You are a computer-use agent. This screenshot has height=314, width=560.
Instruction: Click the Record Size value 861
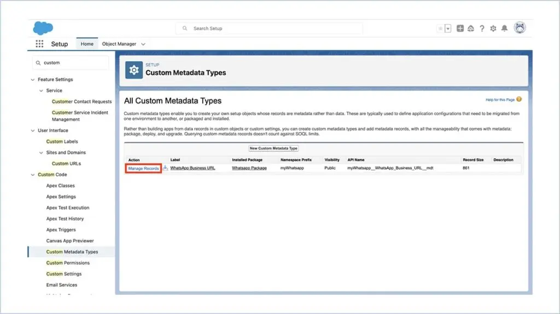tap(466, 168)
